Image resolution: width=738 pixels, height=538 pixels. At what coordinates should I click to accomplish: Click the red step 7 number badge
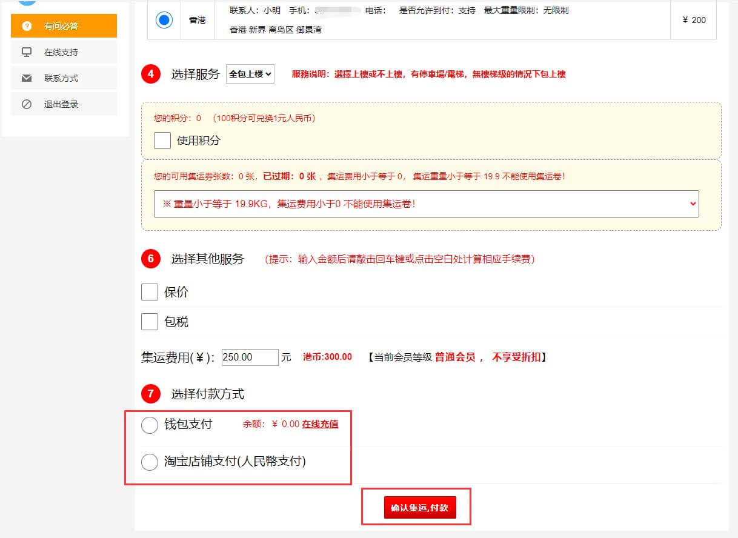tap(151, 394)
